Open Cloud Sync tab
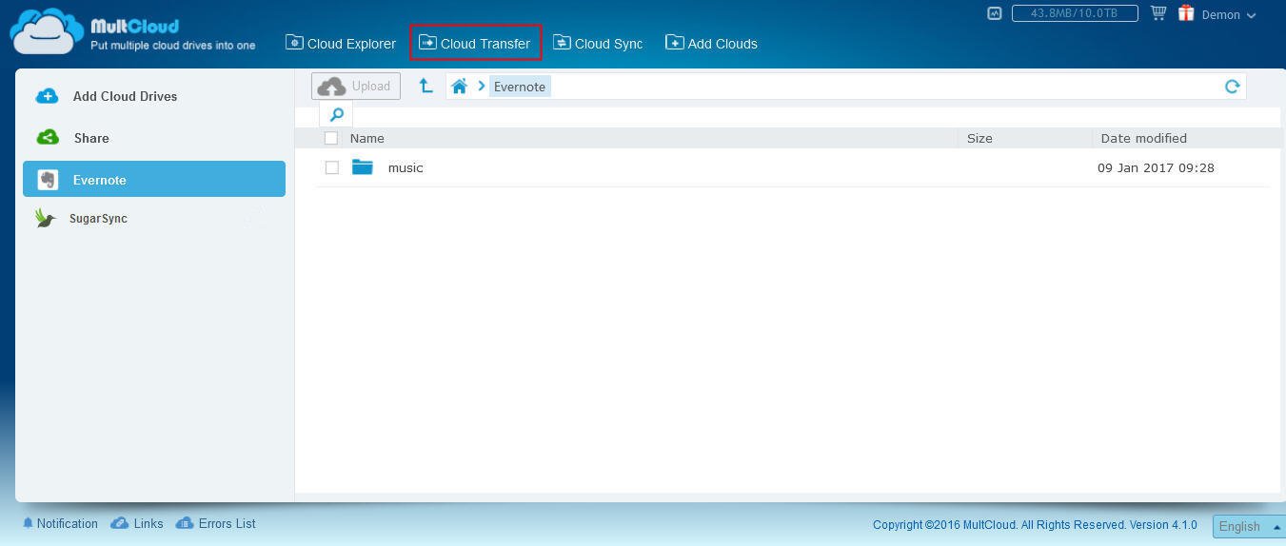Screen dimensions: 1286x546 [x=598, y=44]
